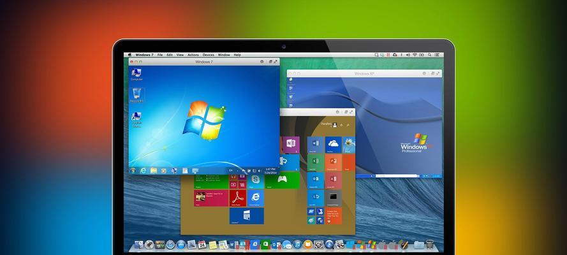
Task: Select Recycle Bin on Windows 7 desktop
Action: [136, 96]
